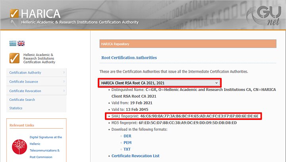Switch language with the Greek flag

click(13, 43)
